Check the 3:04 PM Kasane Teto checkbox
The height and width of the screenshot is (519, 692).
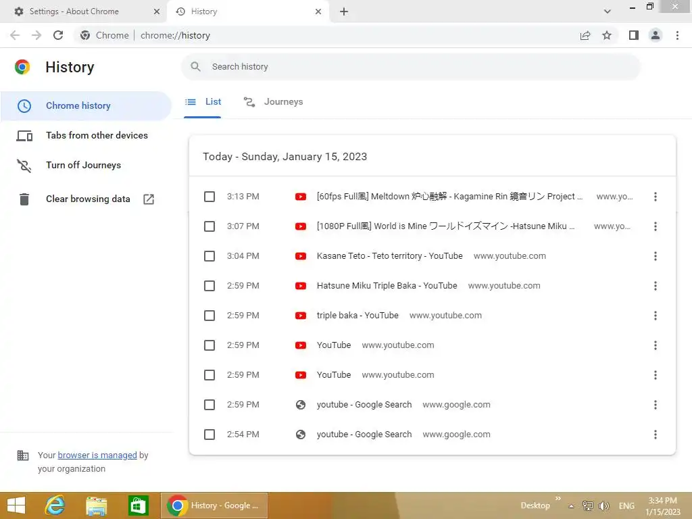(x=209, y=256)
